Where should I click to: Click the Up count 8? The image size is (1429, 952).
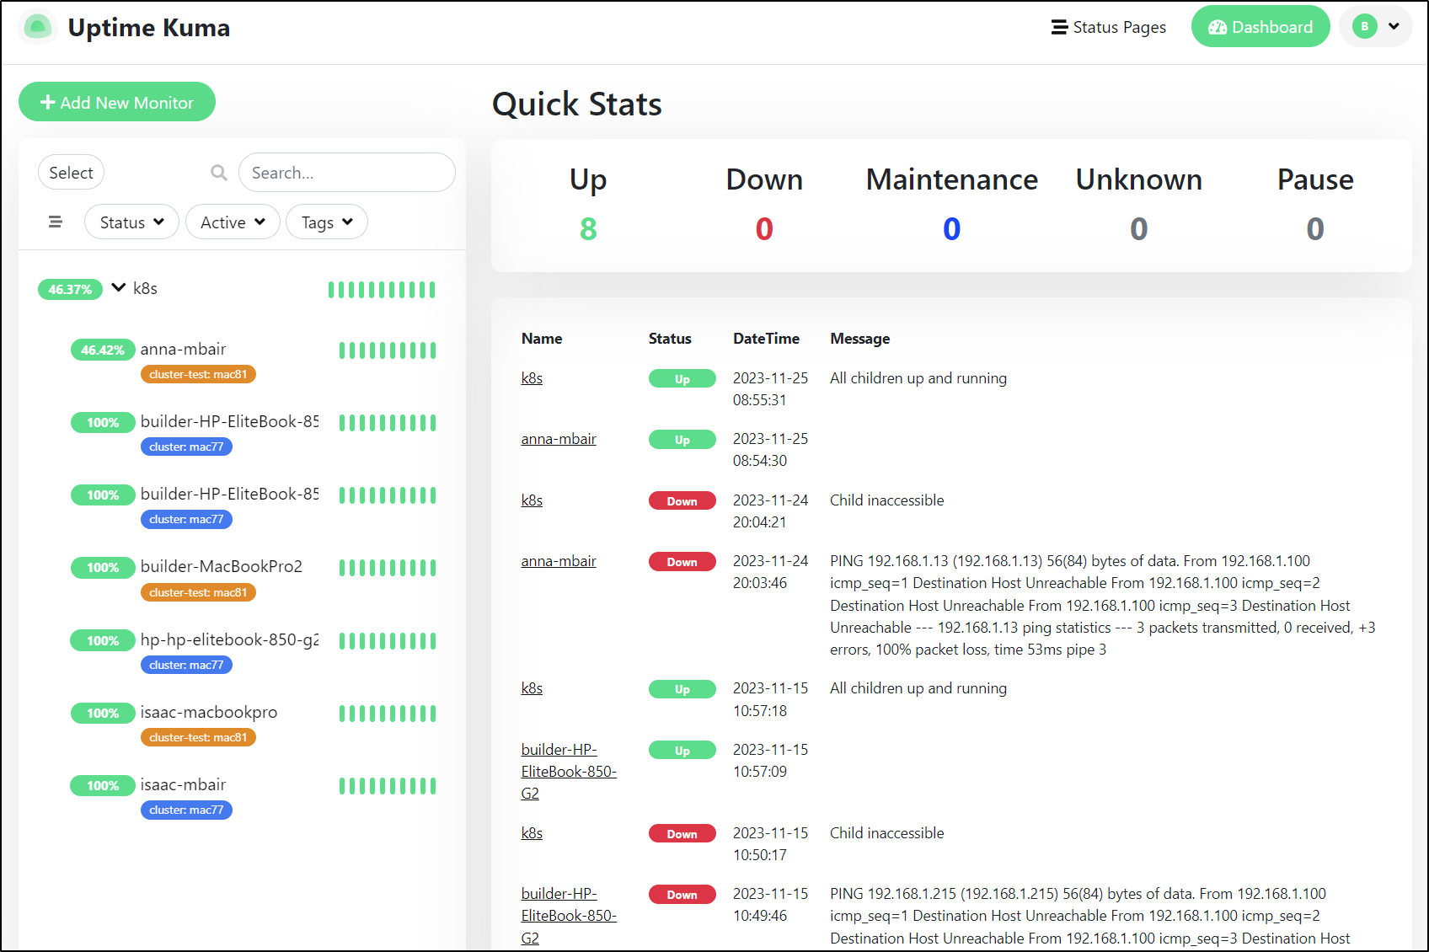point(588,228)
